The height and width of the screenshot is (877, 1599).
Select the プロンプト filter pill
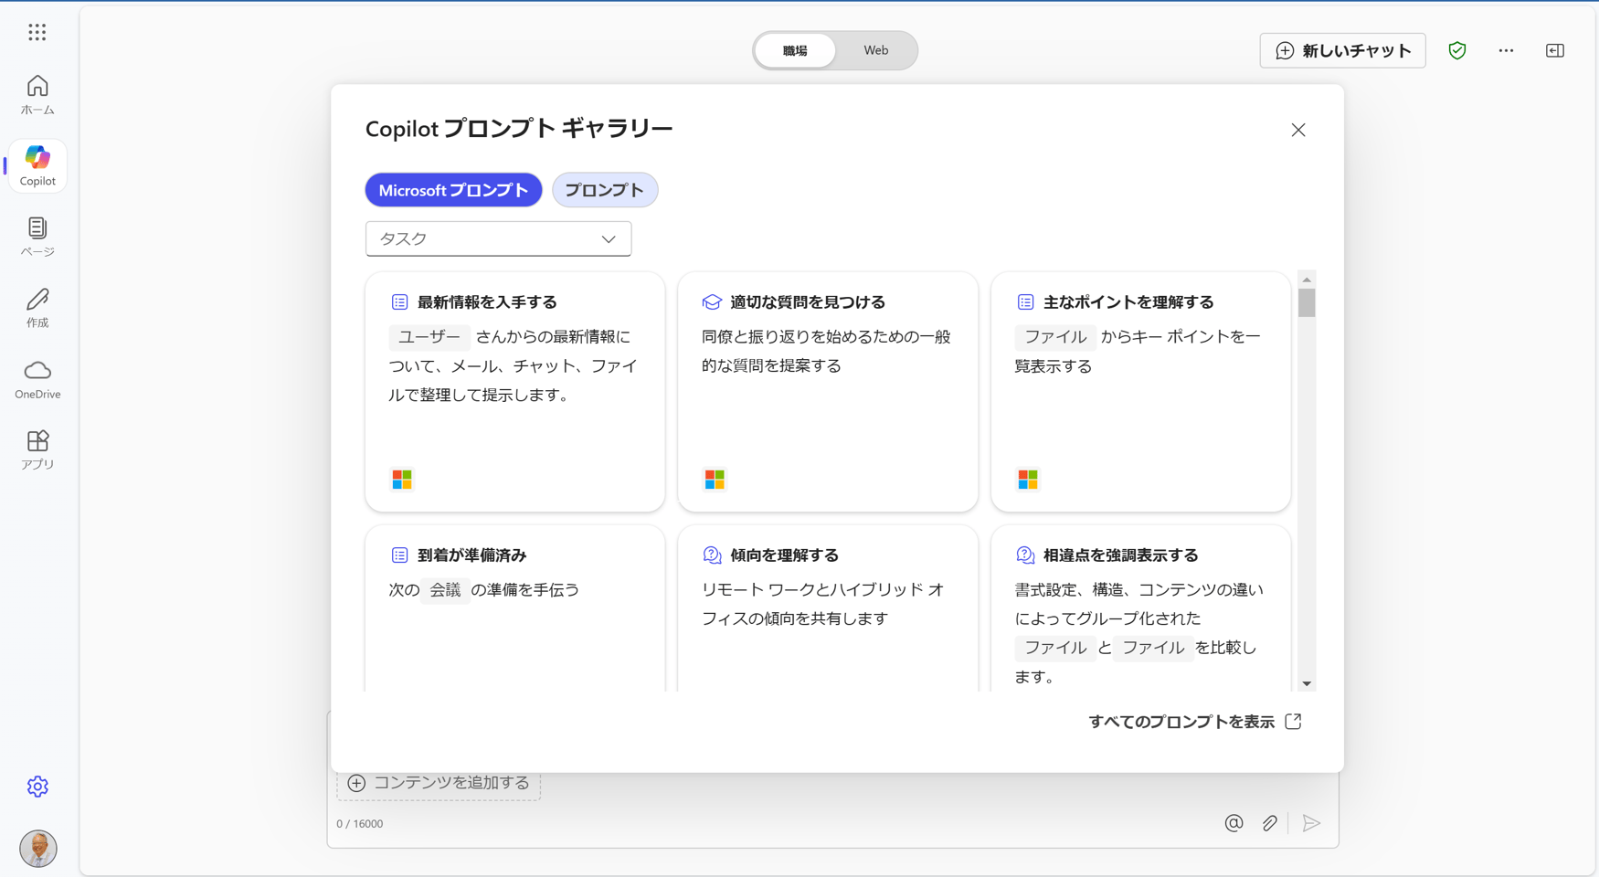tap(604, 190)
